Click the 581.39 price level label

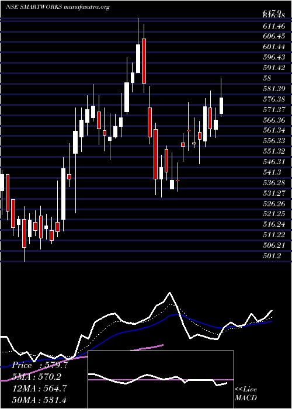(x=274, y=88)
